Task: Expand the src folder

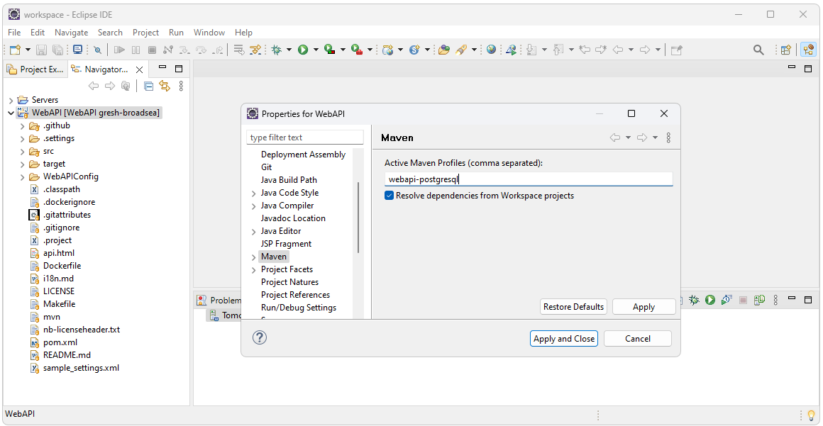Action: 23,152
